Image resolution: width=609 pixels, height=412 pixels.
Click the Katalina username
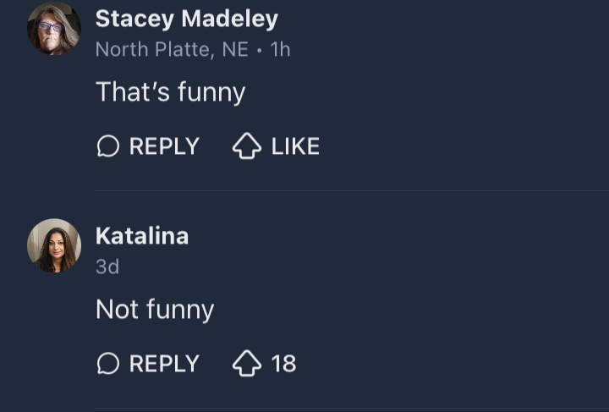pos(141,235)
